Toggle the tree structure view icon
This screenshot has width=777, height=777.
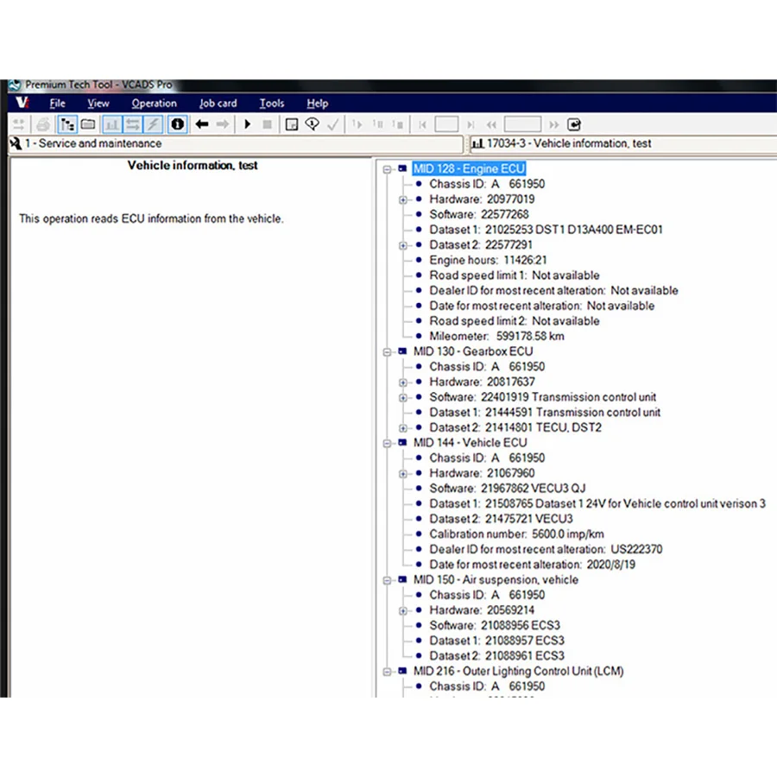(x=66, y=123)
